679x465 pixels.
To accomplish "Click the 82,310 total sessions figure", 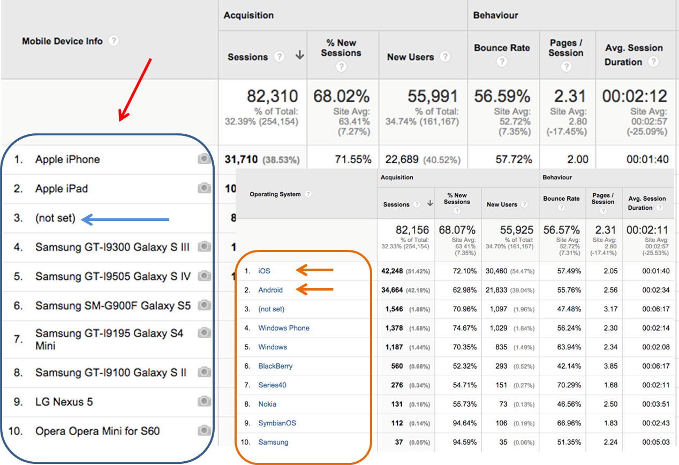I will point(273,96).
